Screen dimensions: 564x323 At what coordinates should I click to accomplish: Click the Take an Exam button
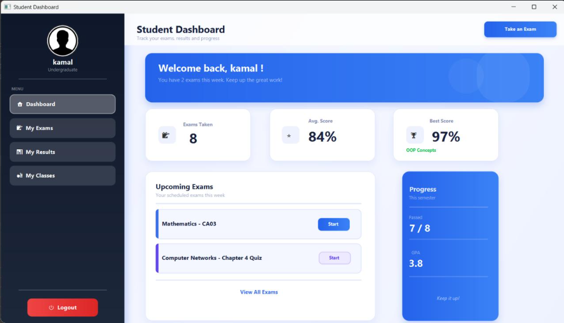point(520,29)
